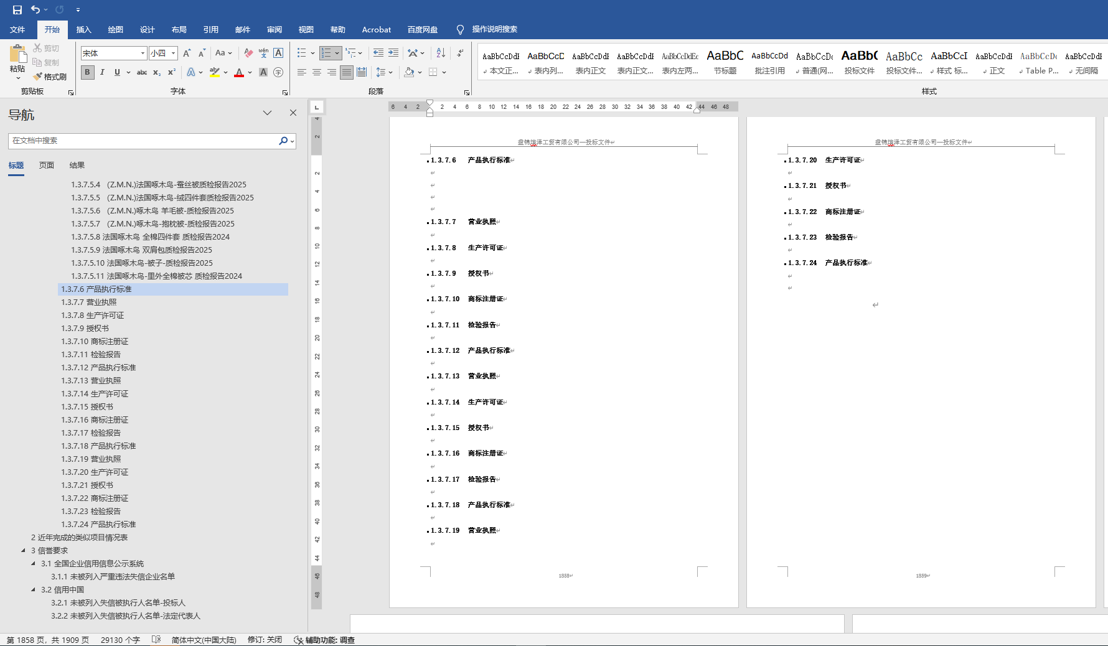The width and height of the screenshot is (1108, 646).
Task: Toggle show paragraph marks button
Action: [460, 54]
